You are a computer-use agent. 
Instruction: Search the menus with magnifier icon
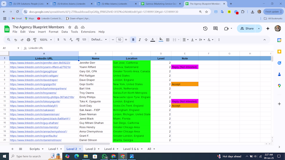9,40
